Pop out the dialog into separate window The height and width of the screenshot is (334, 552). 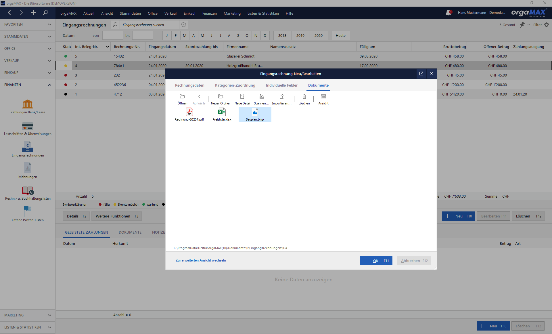(421, 74)
